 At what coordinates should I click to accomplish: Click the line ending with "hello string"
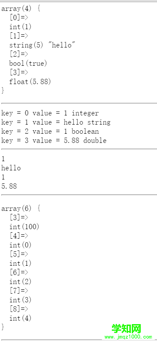click(x=56, y=122)
